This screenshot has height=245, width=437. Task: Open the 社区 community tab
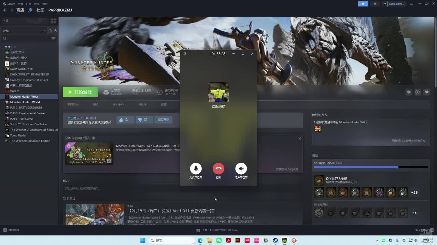pyautogui.click(x=40, y=10)
